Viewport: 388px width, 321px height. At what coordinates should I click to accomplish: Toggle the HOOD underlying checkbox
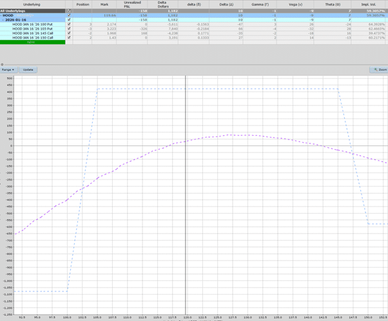(69, 15)
